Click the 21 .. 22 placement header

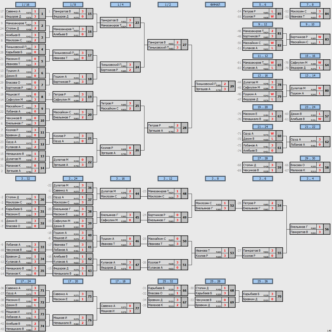point(310,127)
